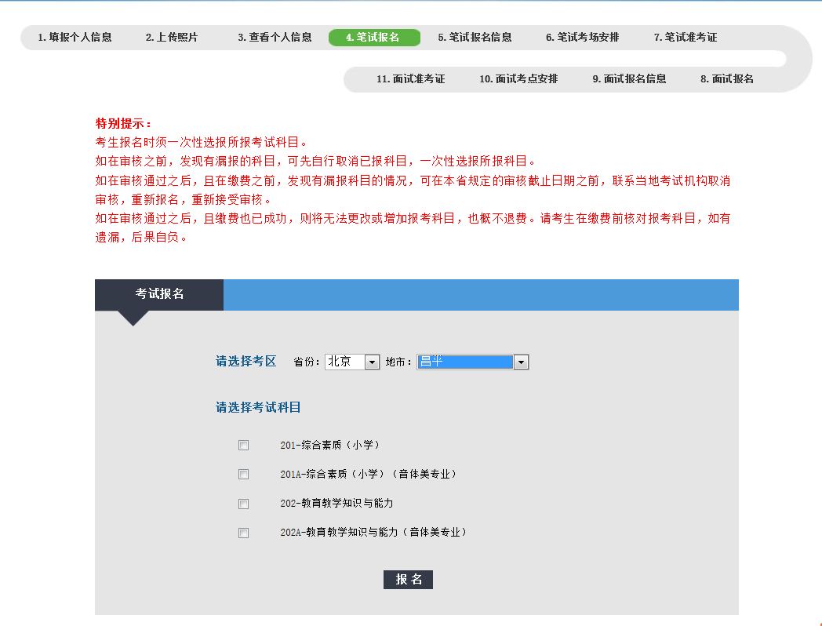Expand the 省份 dropdown showing 北京
The width and height of the screenshot is (822, 626).
pyautogui.click(x=351, y=362)
